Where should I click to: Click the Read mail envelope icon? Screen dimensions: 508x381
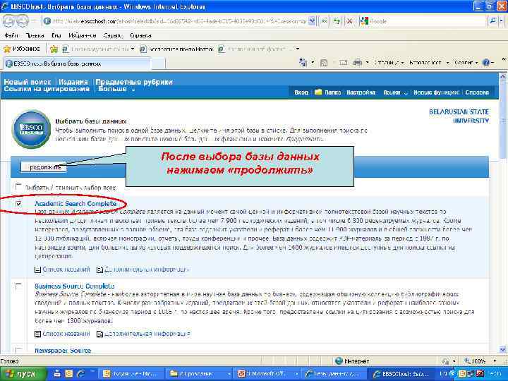click(343, 62)
